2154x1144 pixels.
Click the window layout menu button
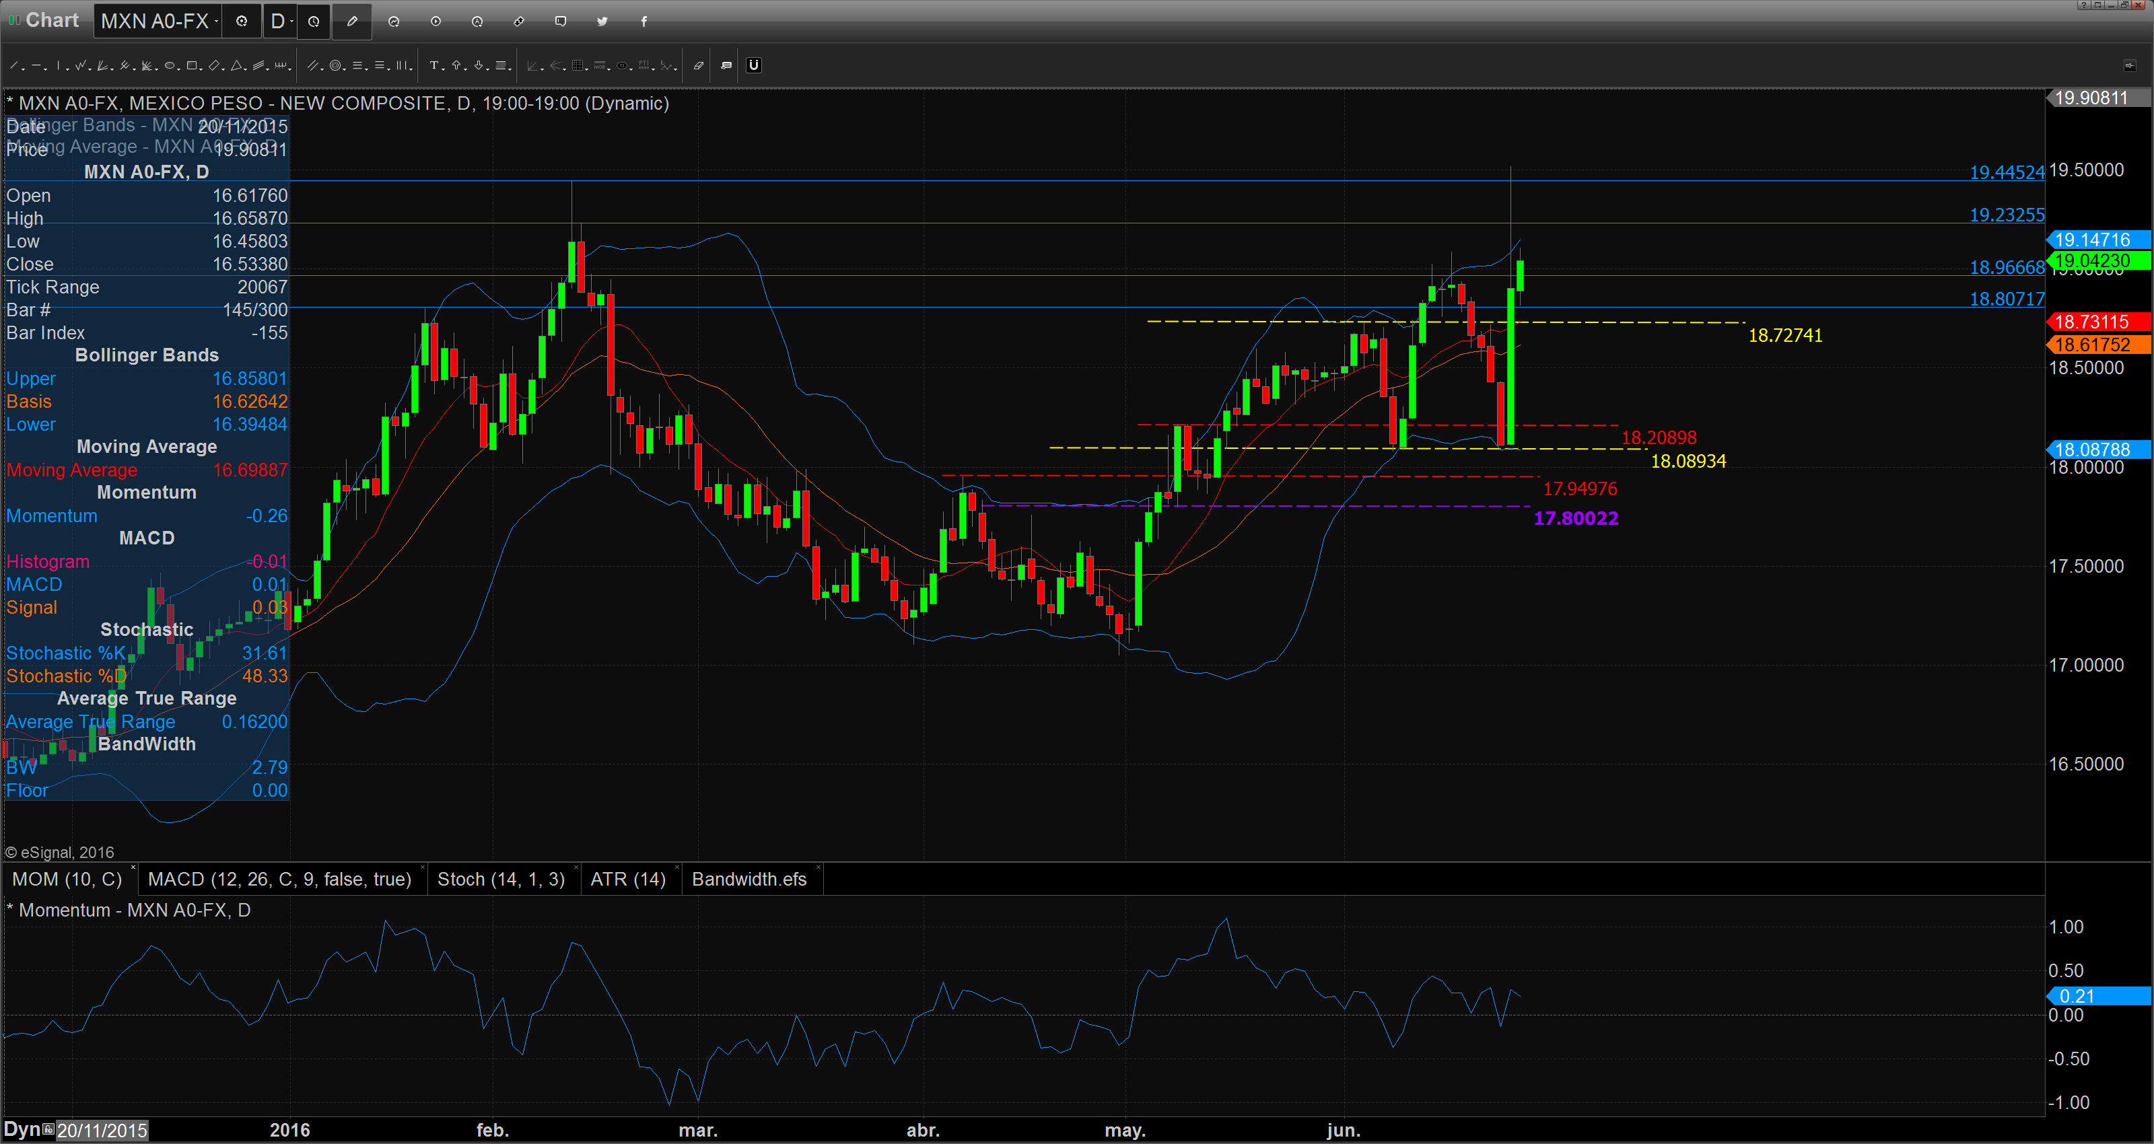coord(2098,5)
